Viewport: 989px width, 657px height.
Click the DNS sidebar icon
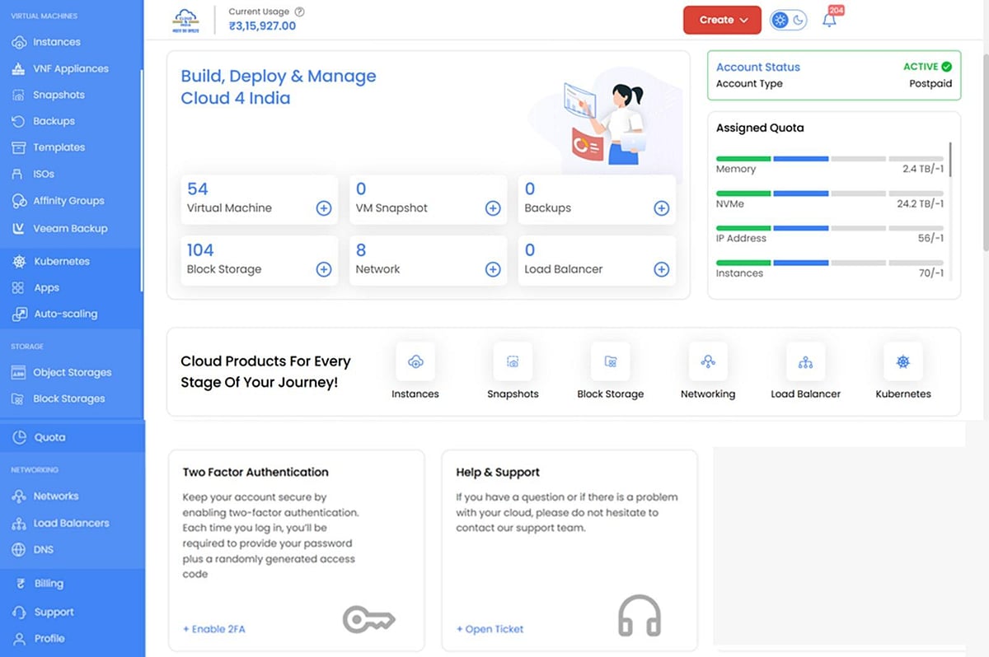click(18, 549)
